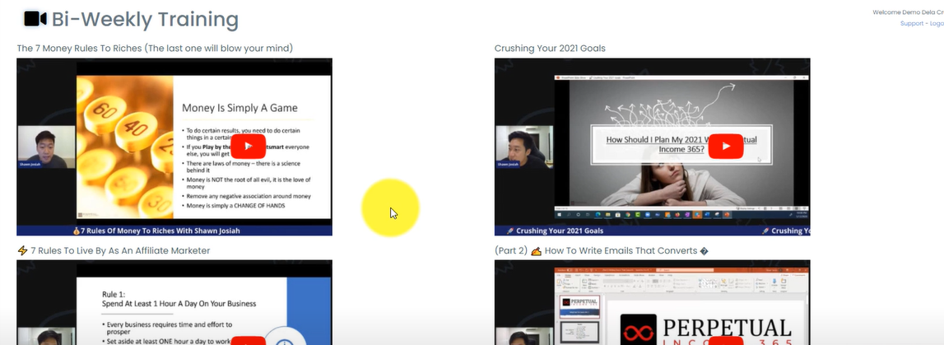Click the video camera icon beside Bi-Weekly Training
The image size is (944, 345).
point(35,19)
